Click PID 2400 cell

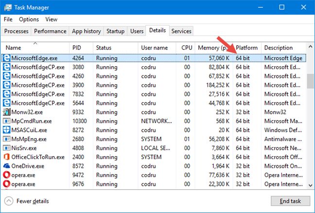click(78, 157)
